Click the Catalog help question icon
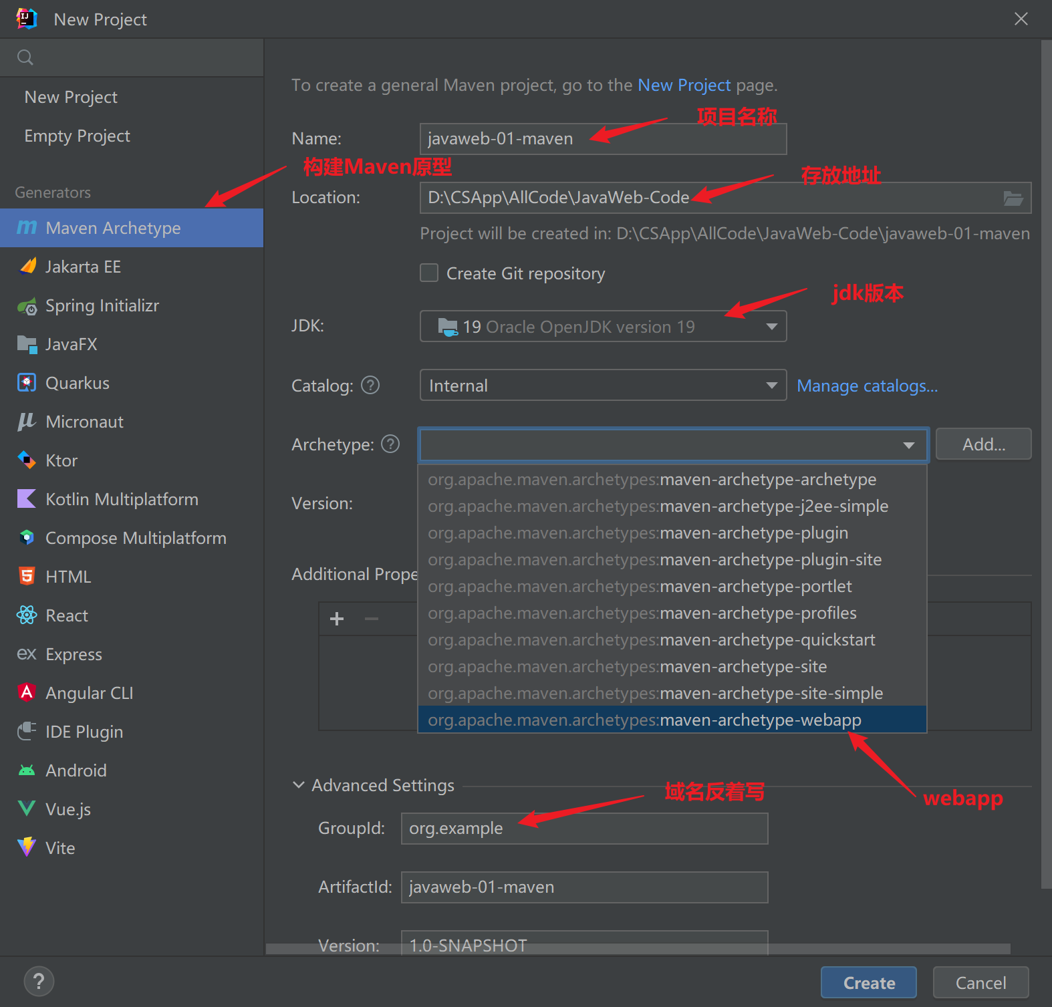 tap(370, 385)
